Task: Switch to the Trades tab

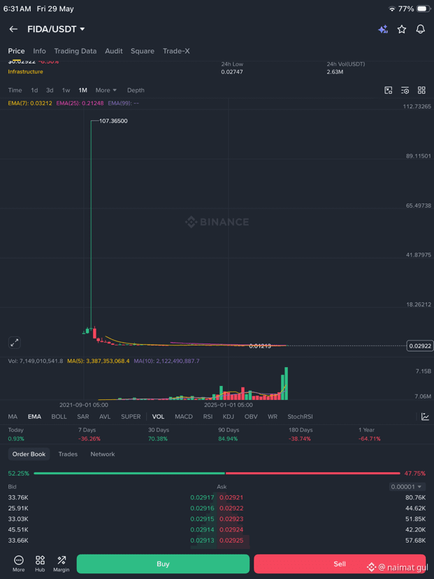Action: coord(68,455)
